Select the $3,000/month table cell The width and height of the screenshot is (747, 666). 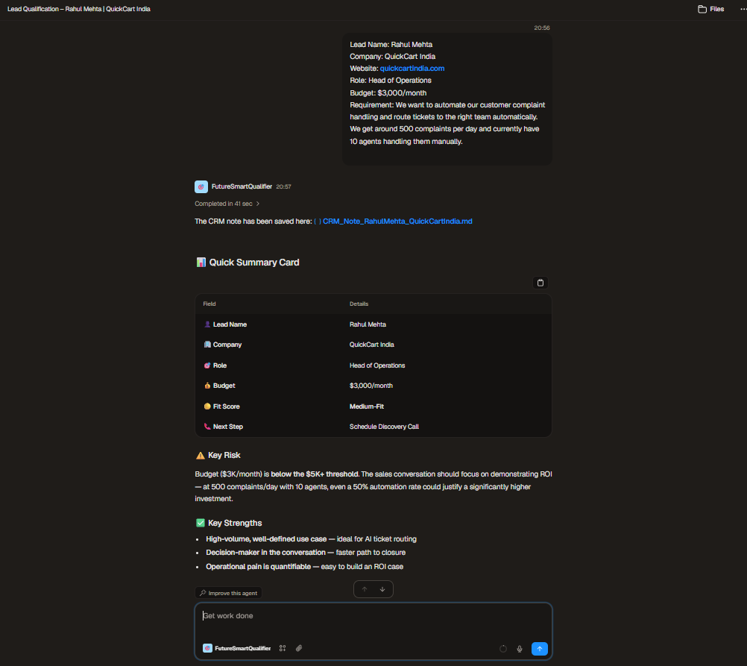pos(371,386)
